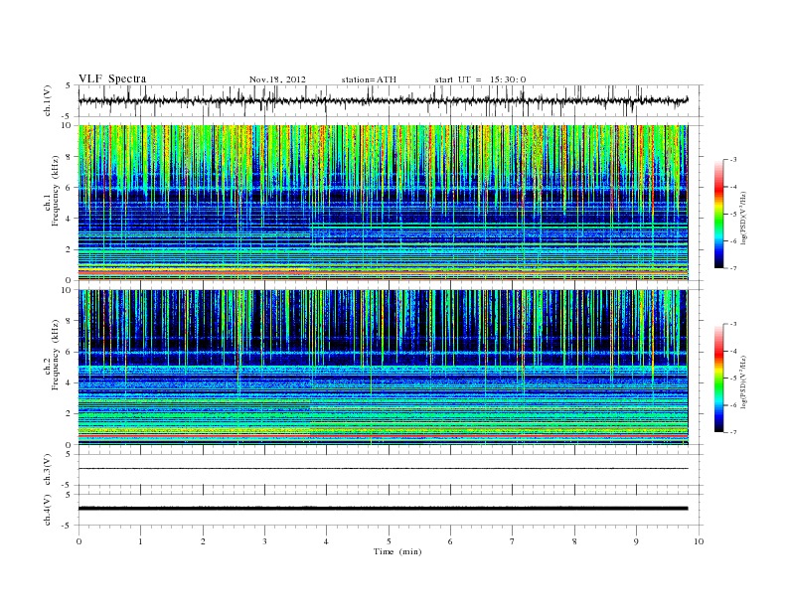787x608 pixels.
Task: Click inside the ch.2 spectrogram plot
Action: click(383, 368)
